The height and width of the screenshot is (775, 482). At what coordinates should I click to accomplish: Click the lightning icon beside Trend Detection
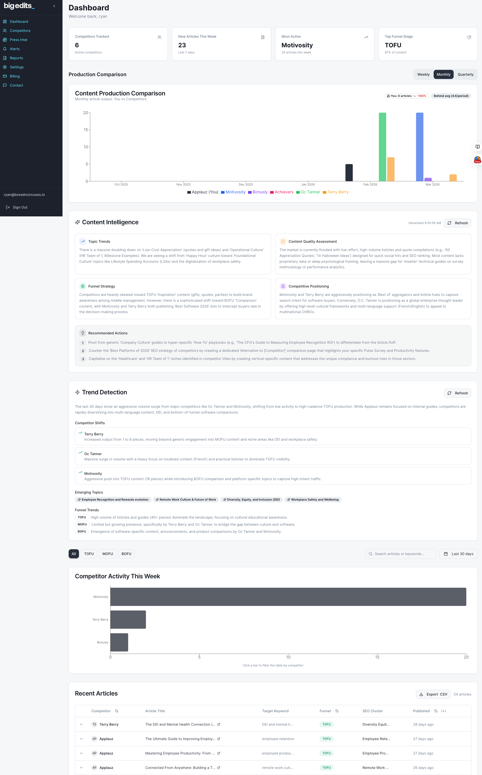coord(77,392)
